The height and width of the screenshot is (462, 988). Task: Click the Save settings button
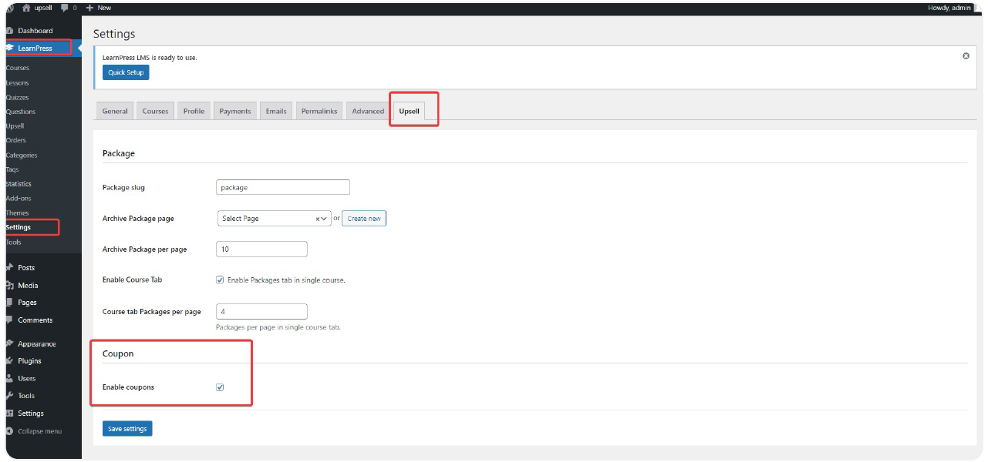pyautogui.click(x=127, y=428)
